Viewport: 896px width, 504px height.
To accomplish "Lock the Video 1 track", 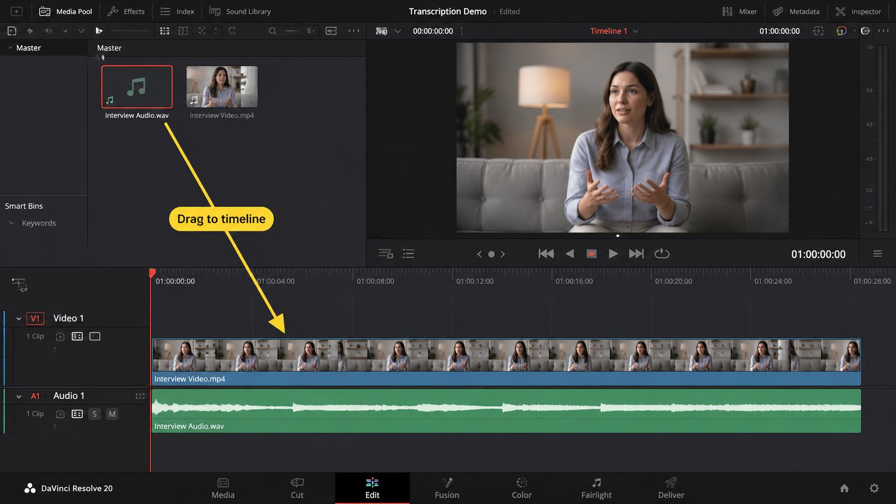I will [x=60, y=336].
